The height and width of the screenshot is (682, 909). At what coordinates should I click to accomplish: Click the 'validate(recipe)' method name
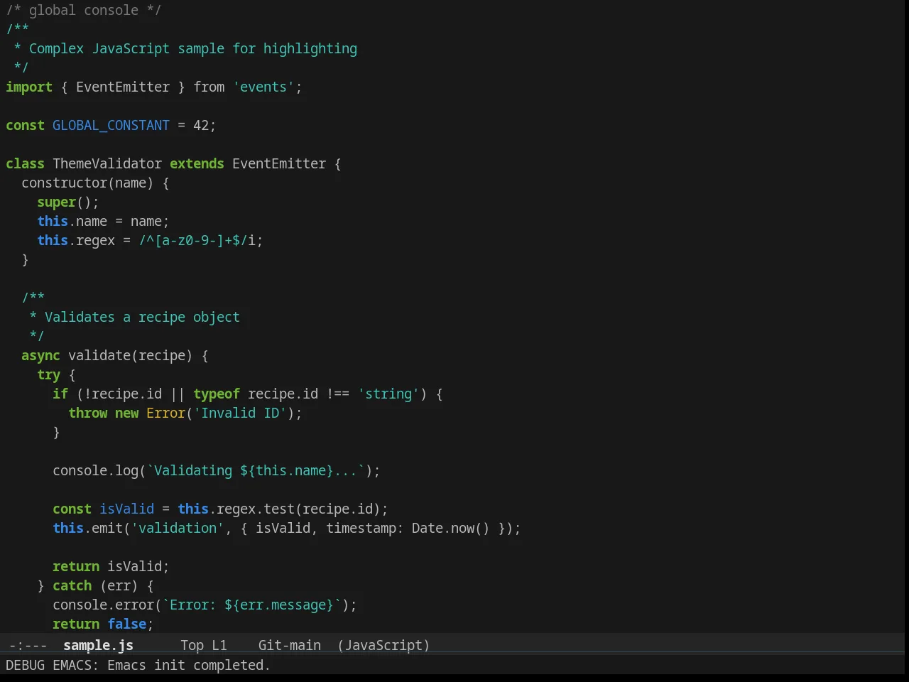click(x=130, y=355)
